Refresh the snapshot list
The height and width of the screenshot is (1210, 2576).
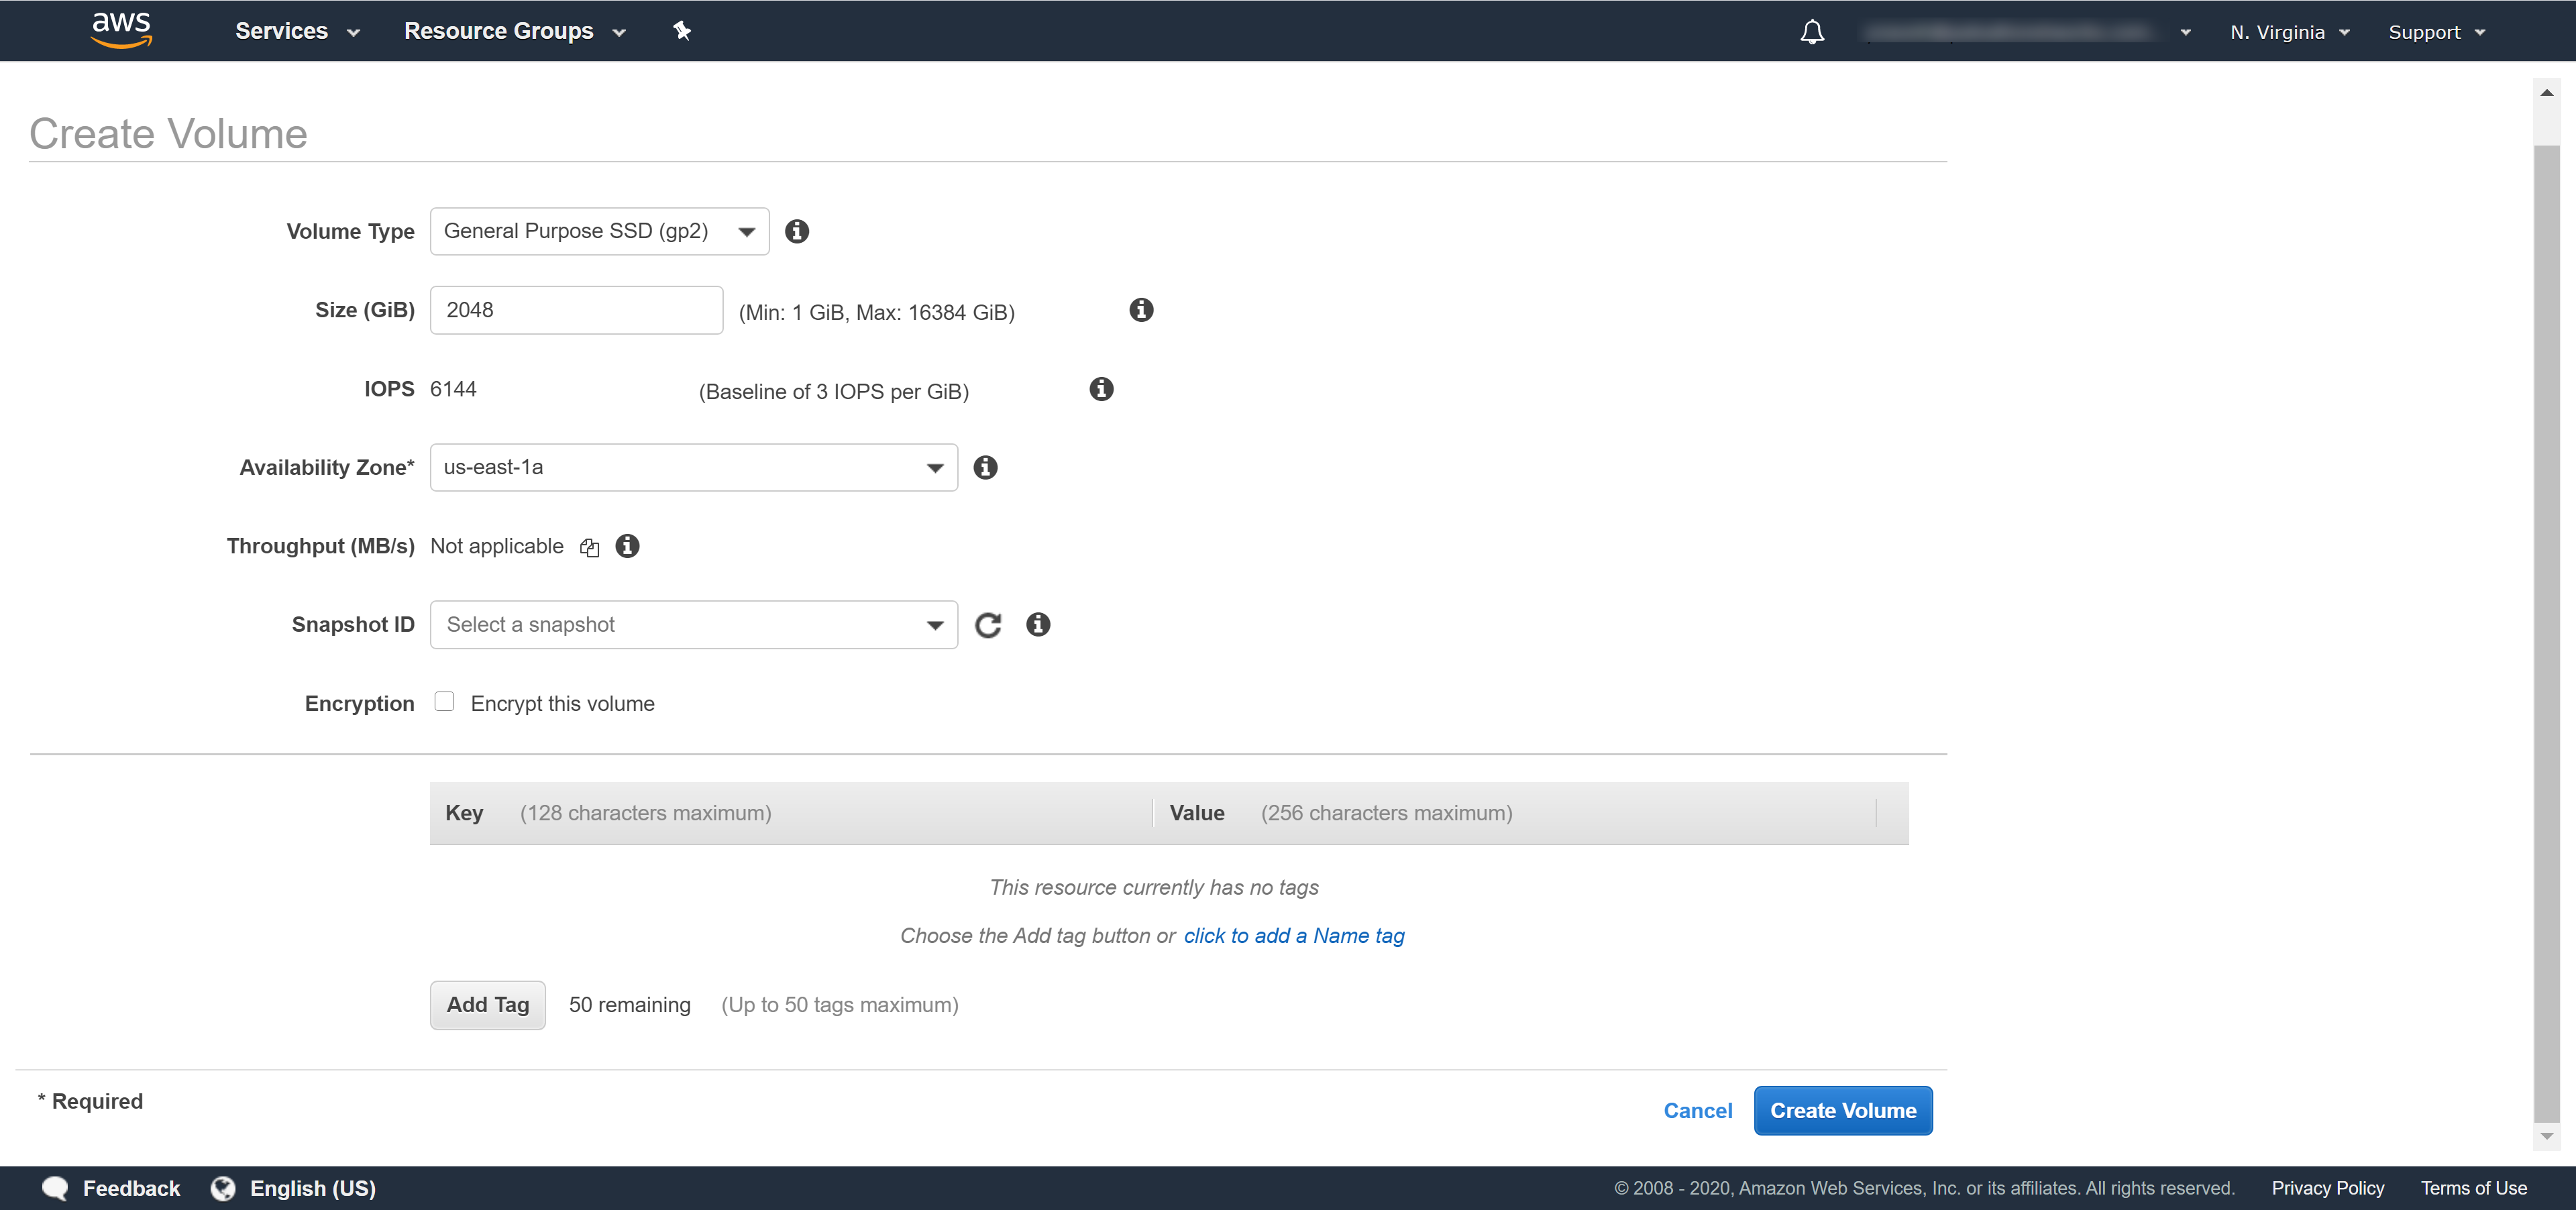click(x=988, y=625)
